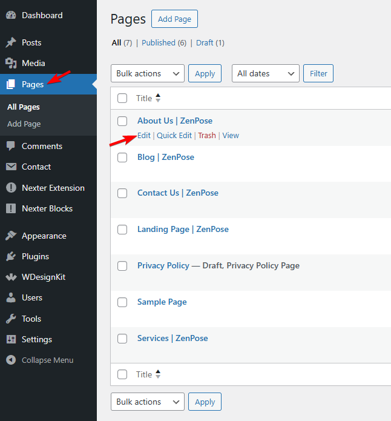
Task: Open the Contact Us | ZenPose page title
Action: (178, 193)
